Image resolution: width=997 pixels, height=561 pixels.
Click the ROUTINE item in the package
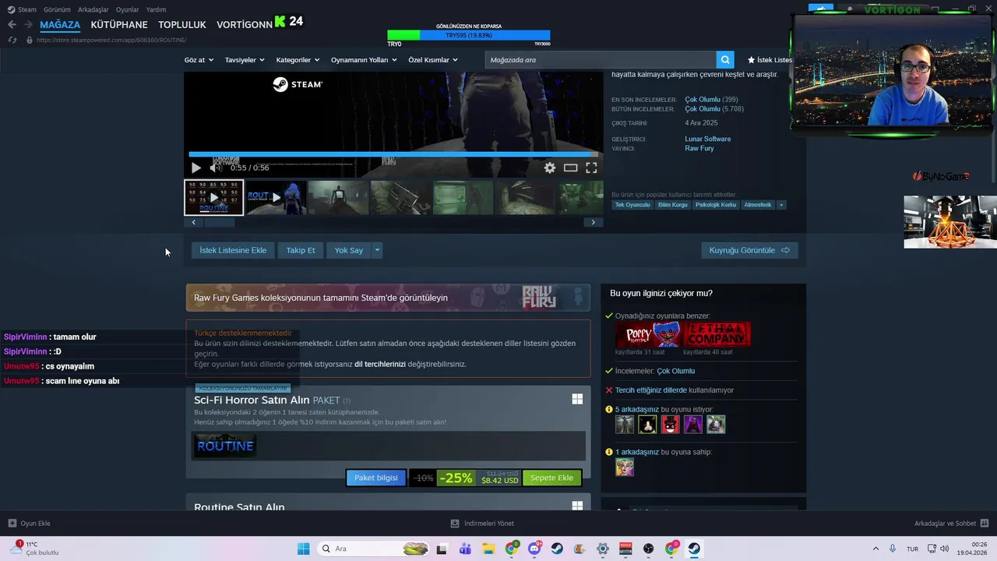click(225, 446)
